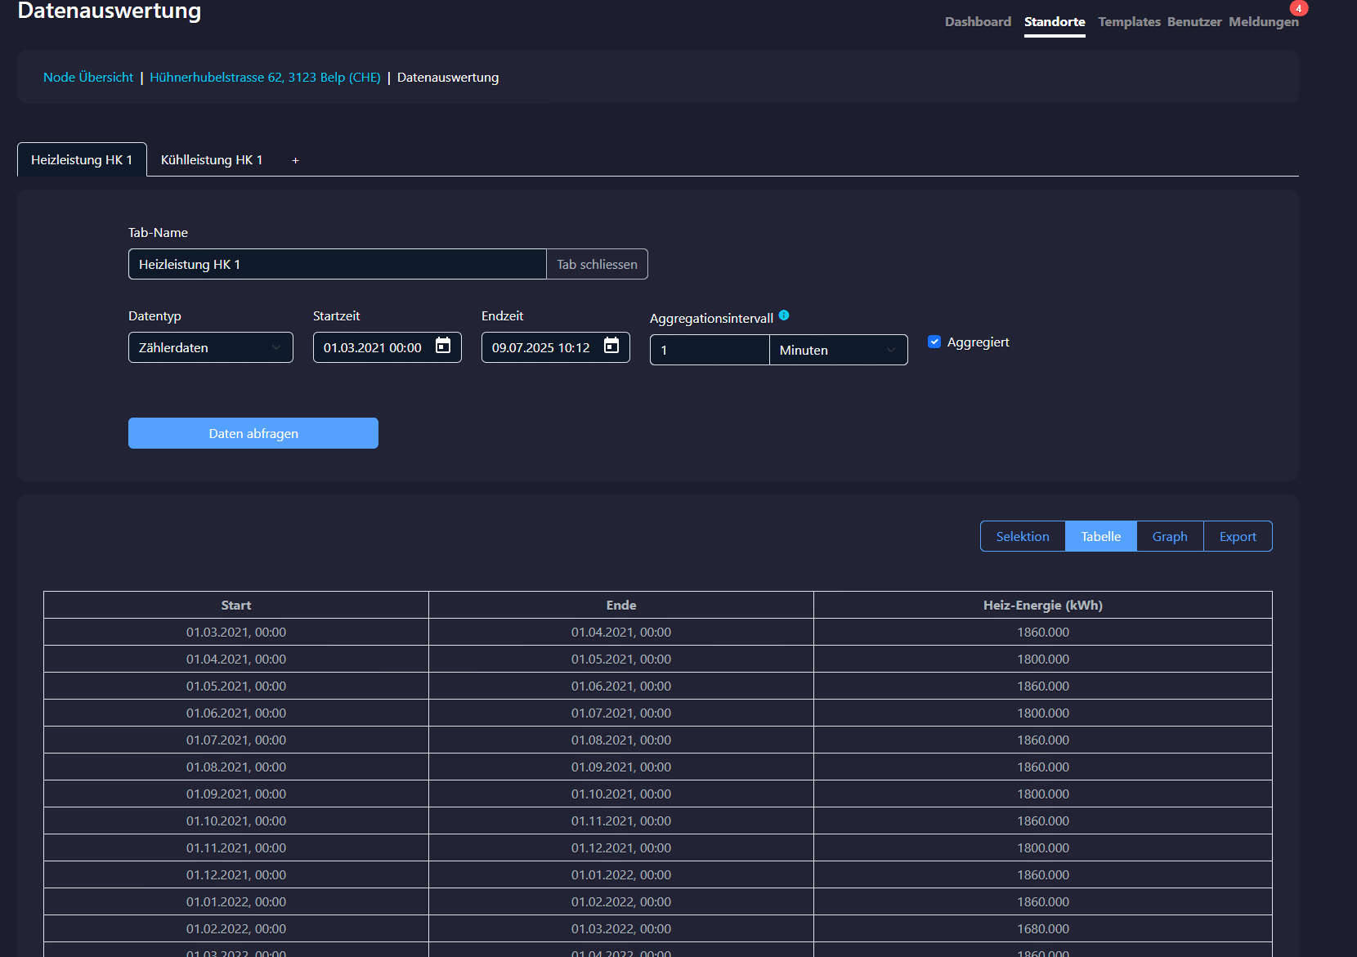1357x957 pixels.
Task: Click the Tab schliessen button
Action: click(597, 264)
